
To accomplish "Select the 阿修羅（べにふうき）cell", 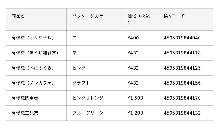I will click(33, 68).
